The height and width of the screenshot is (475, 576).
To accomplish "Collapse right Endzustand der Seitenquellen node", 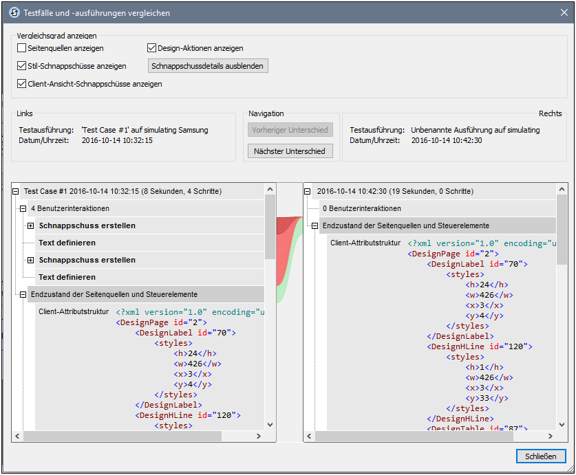I will click(314, 225).
